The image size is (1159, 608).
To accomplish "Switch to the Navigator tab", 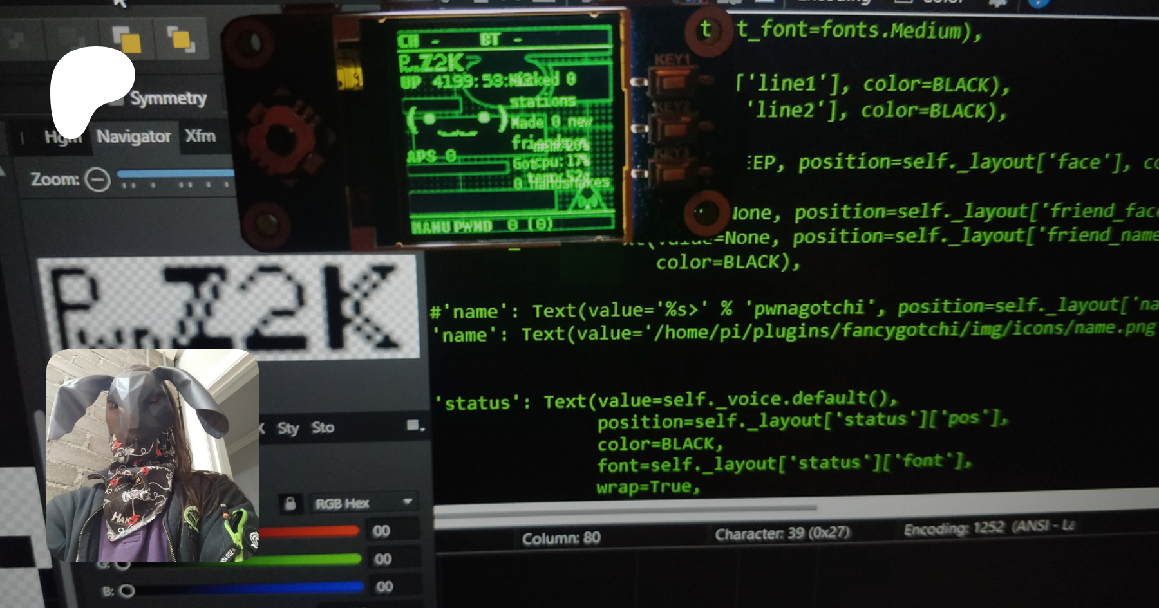I will pos(133,136).
